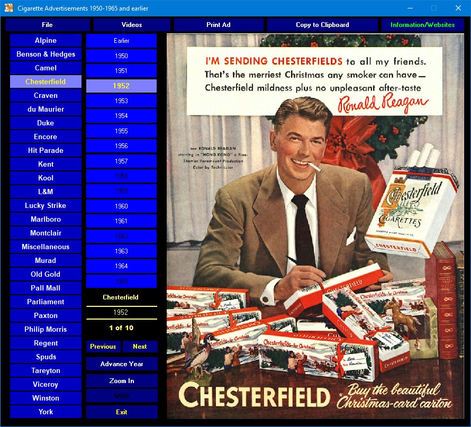Select year 1954

[x=121, y=116]
